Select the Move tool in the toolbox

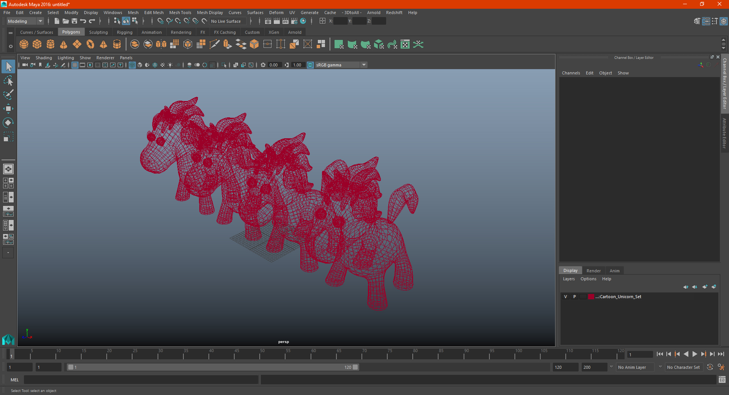click(8, 109)
